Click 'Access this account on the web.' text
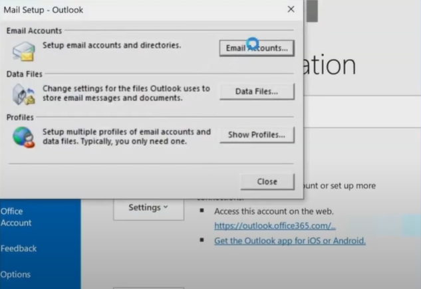 click(x=274, y=211)
